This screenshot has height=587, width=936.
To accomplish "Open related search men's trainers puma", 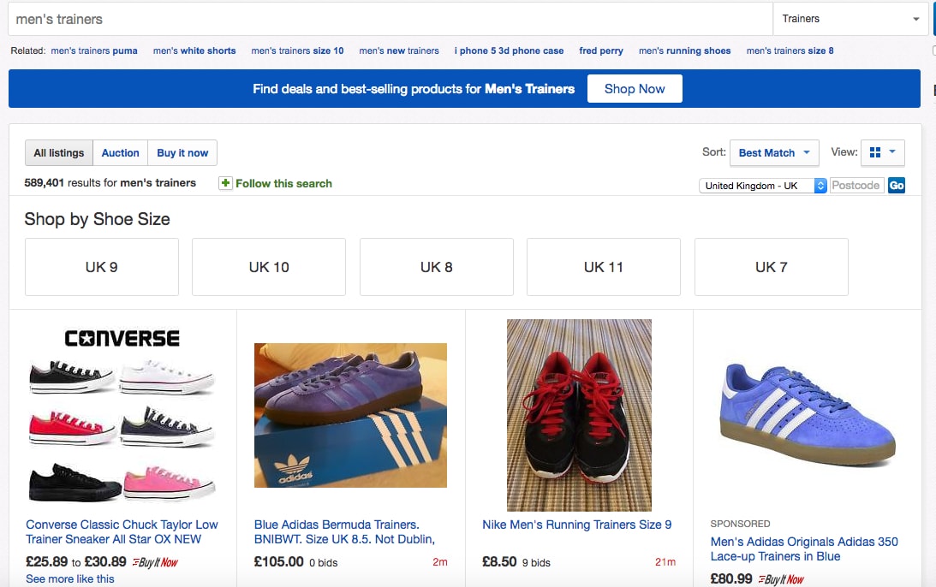I will (x=94, y=50).
